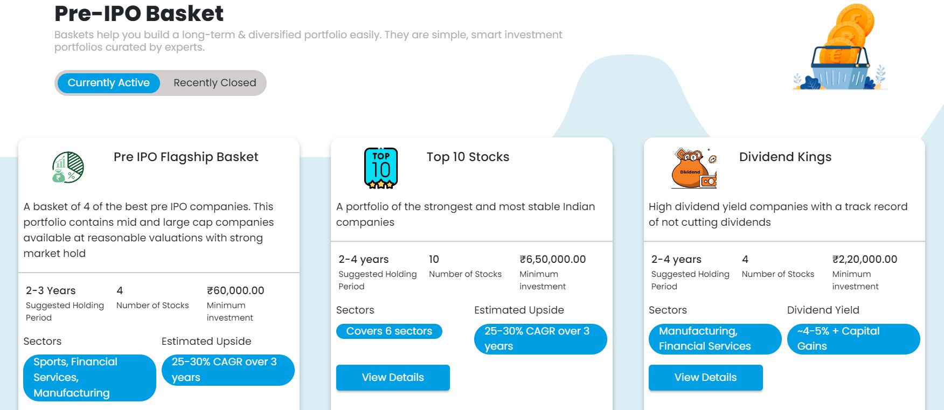The height and width of the screenshot is (410, 944).
Task: Click the Dividend money bag icon
Action: pos(694,168)
